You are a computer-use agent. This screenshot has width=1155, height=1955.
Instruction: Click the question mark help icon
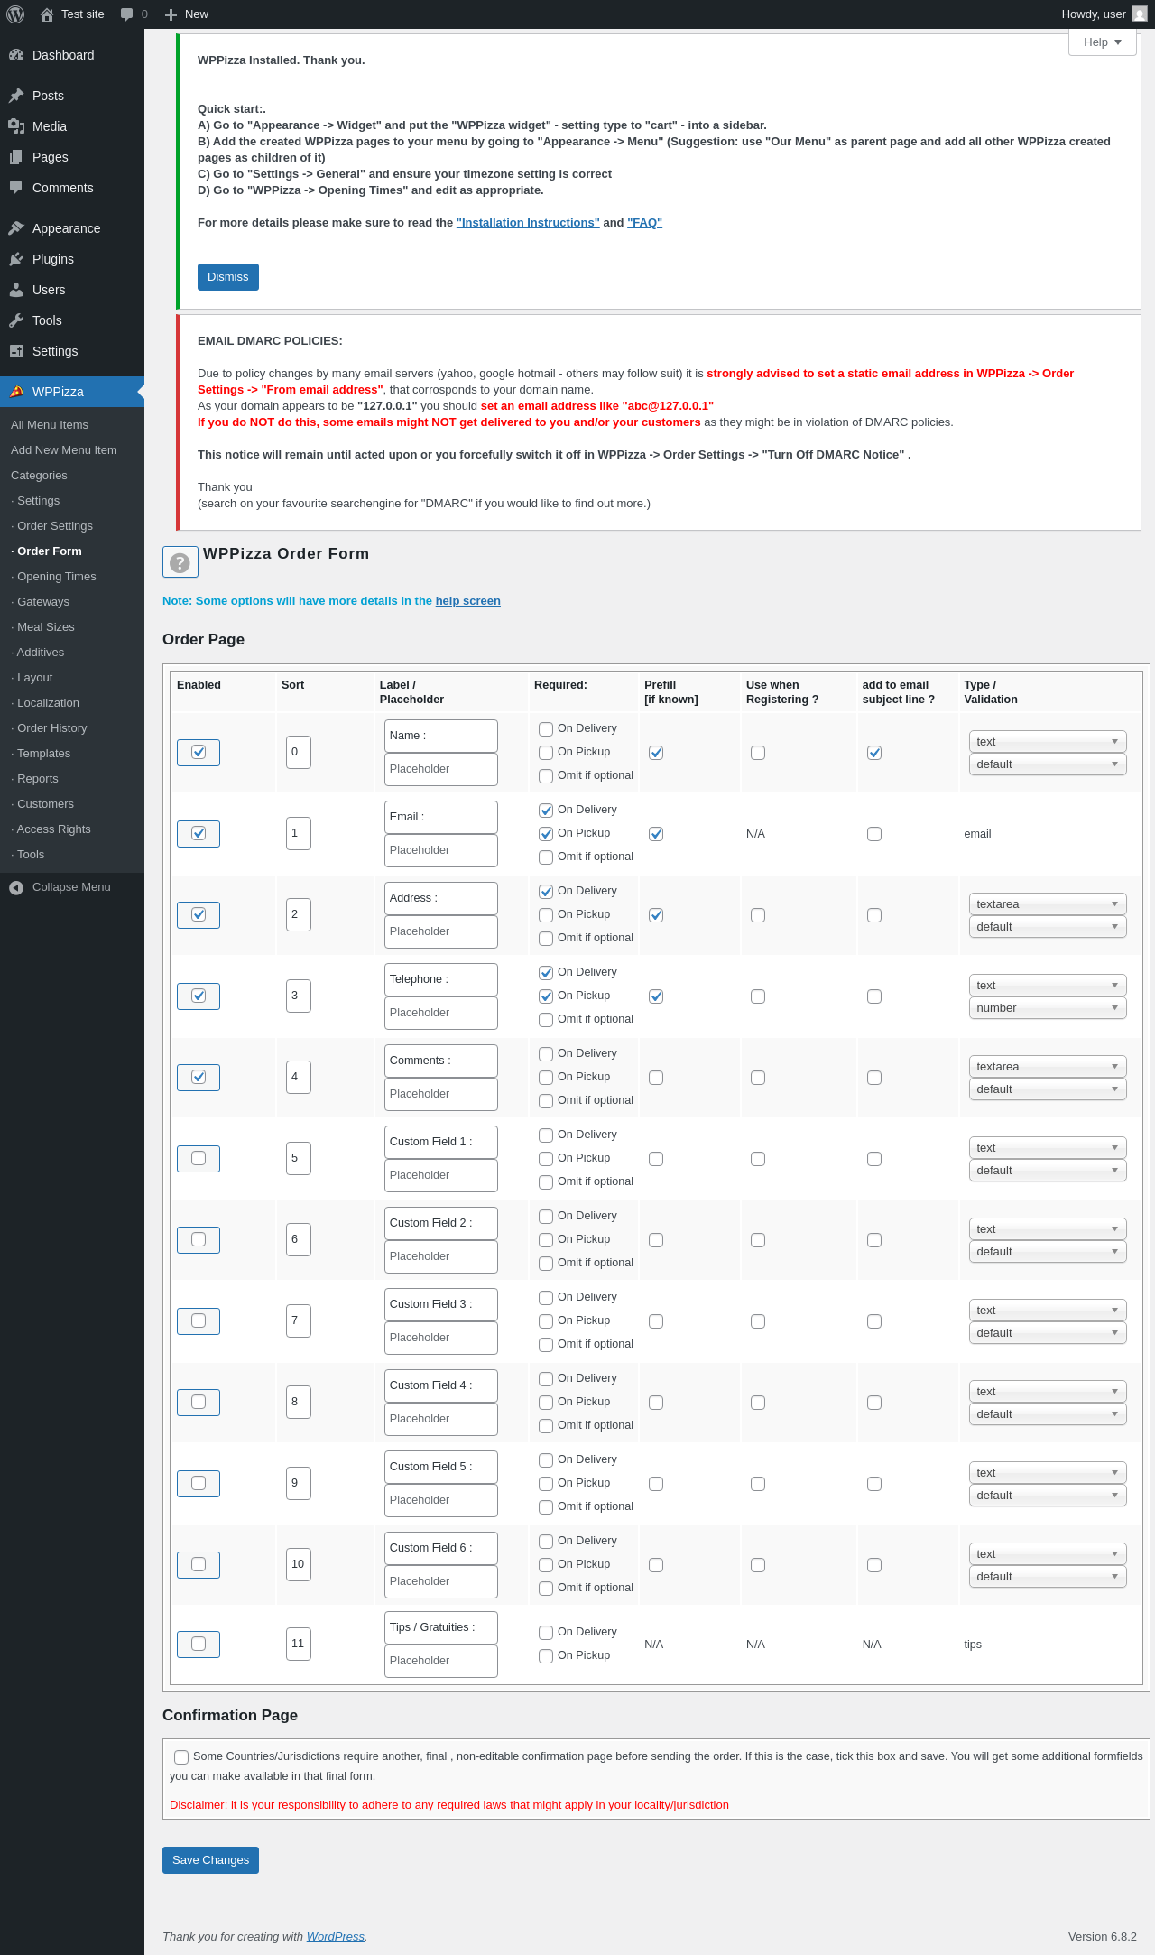click(x=180, y=562)
